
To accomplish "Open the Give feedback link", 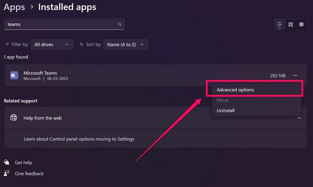I will 29,173.
